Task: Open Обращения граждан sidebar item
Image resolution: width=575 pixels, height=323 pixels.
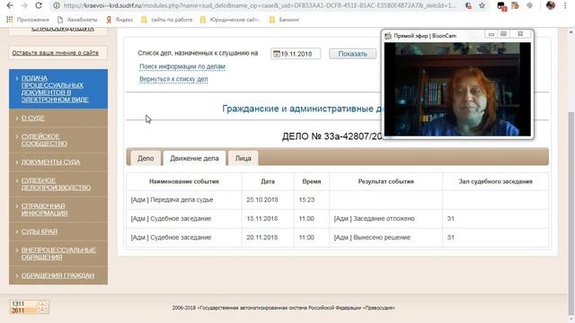Action: pyautogui.click(x=58, y=275)
